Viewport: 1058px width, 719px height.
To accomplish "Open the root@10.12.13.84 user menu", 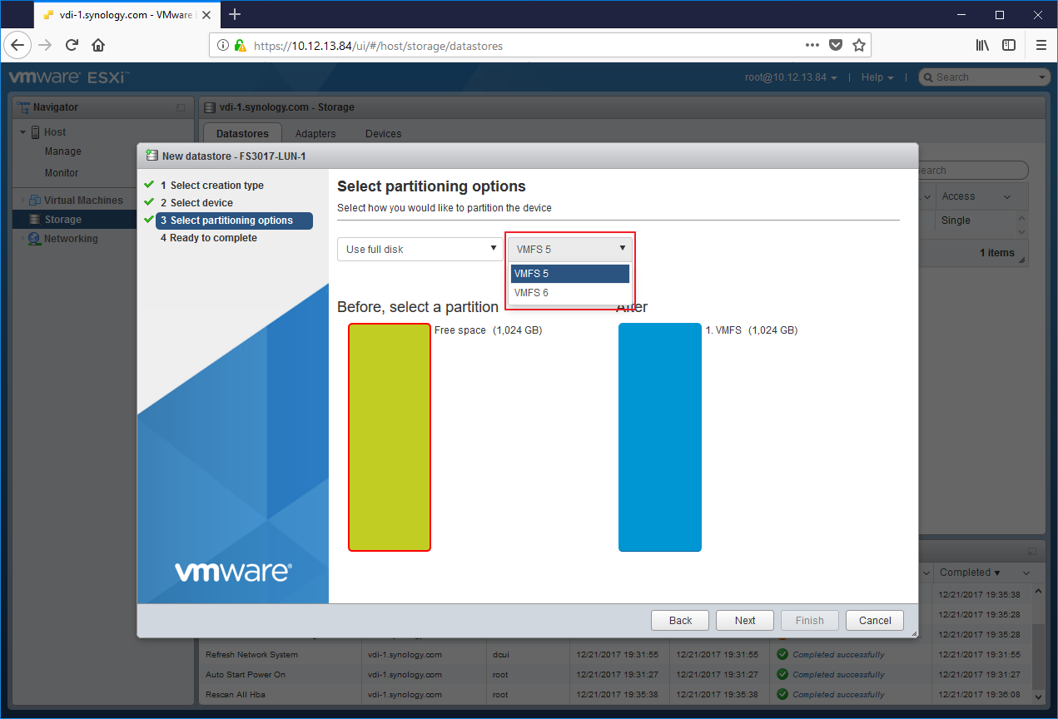I will pos(791,77).
